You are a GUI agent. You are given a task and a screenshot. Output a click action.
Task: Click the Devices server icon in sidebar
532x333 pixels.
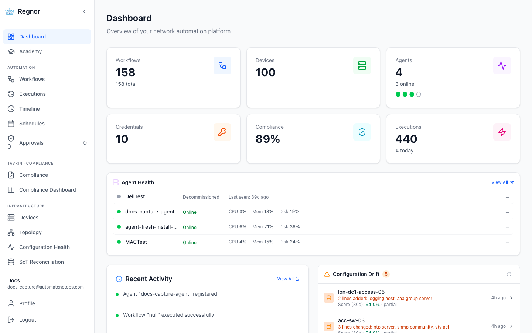(x=11, y=218)
